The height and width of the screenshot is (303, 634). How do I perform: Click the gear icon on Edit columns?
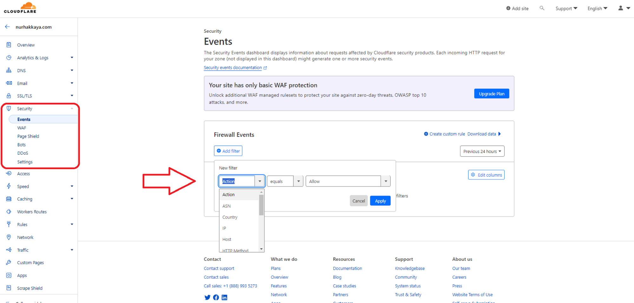(473, 175)
